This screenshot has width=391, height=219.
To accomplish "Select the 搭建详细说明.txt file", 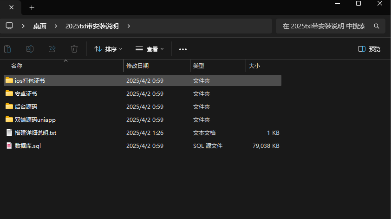I will click(x=35, y=133).
